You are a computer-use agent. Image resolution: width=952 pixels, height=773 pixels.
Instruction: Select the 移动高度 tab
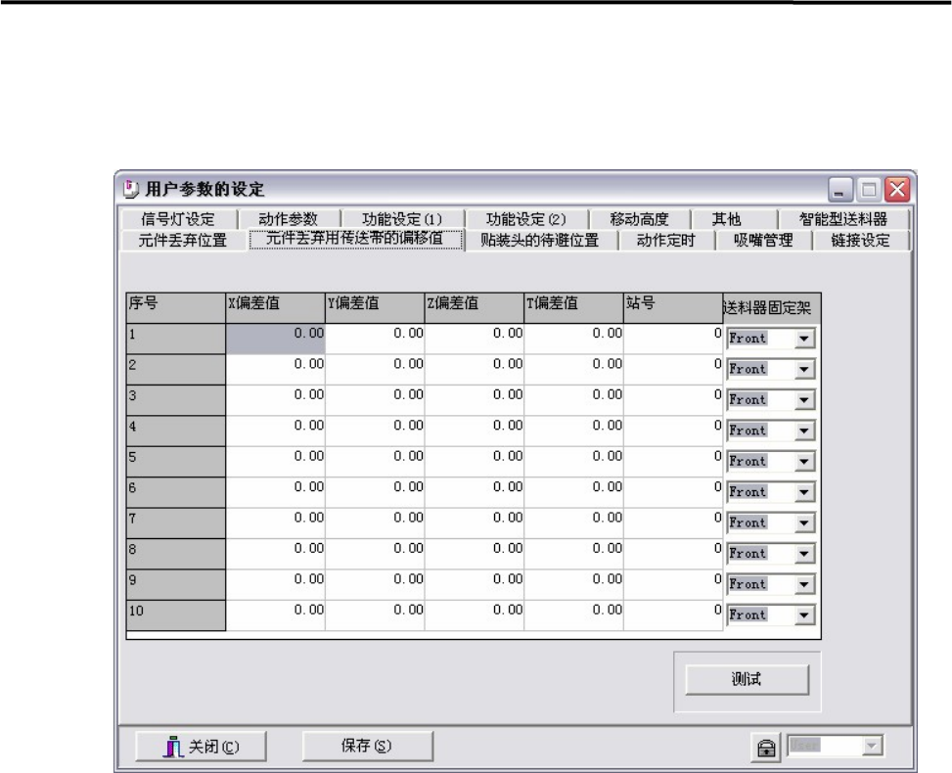click(x=639, y=219)
